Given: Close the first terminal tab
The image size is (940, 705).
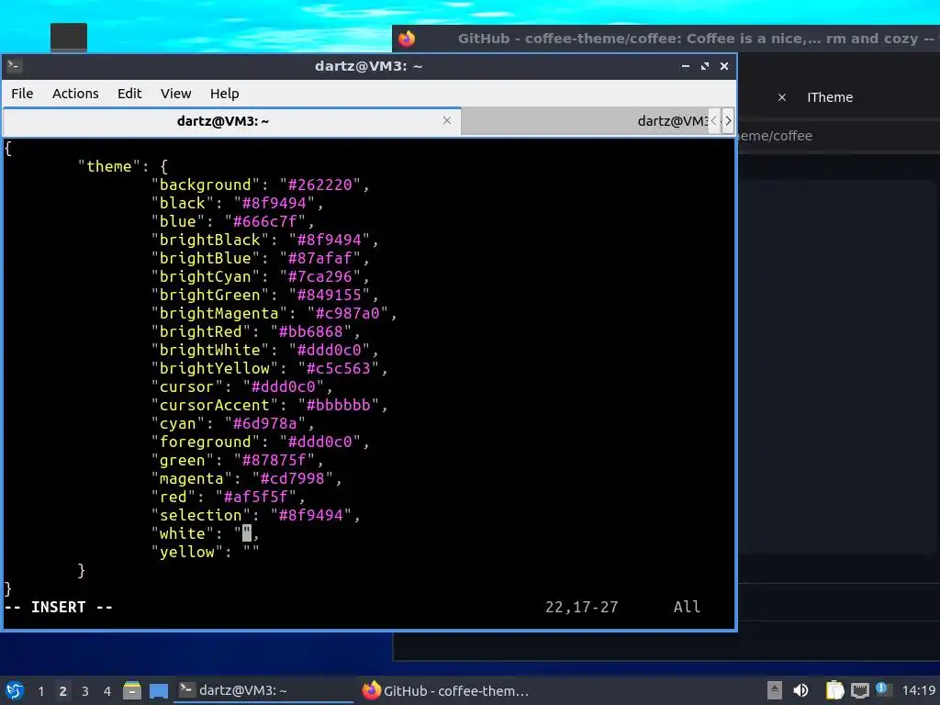Looking at the screenshot, I should 447,120.
